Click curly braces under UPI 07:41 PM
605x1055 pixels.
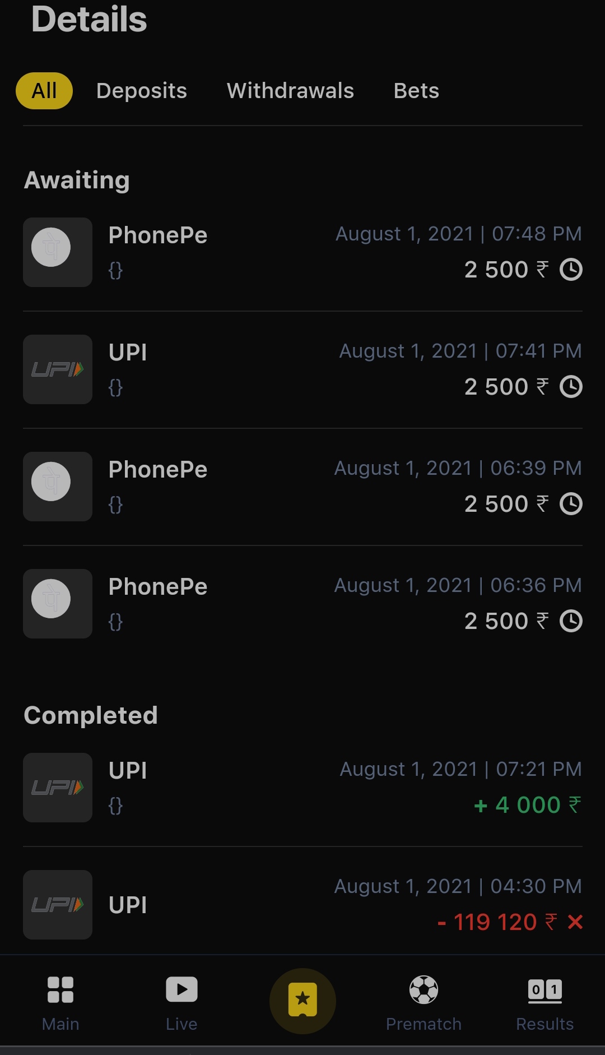pyautogui.click(x=115, y=387)
